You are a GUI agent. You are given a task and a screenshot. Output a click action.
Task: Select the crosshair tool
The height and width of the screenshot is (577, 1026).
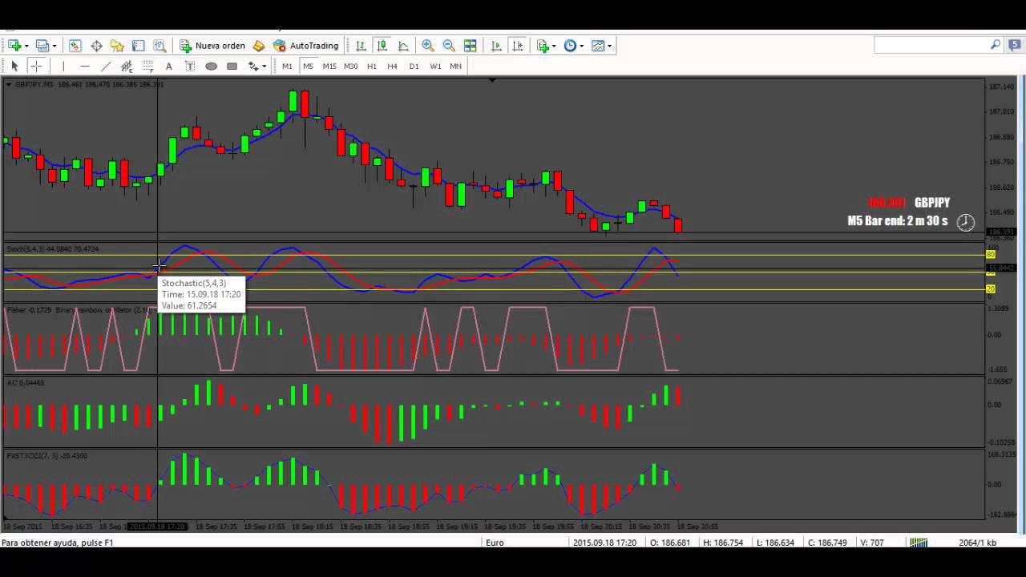tap(36, 66)
